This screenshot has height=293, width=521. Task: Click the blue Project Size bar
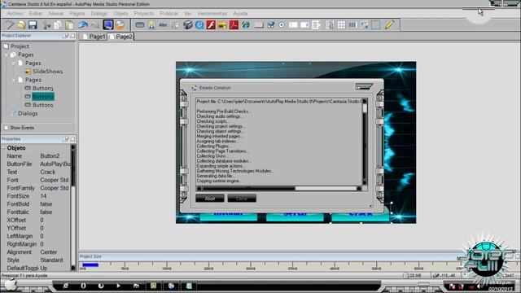[x=90, y=265]
